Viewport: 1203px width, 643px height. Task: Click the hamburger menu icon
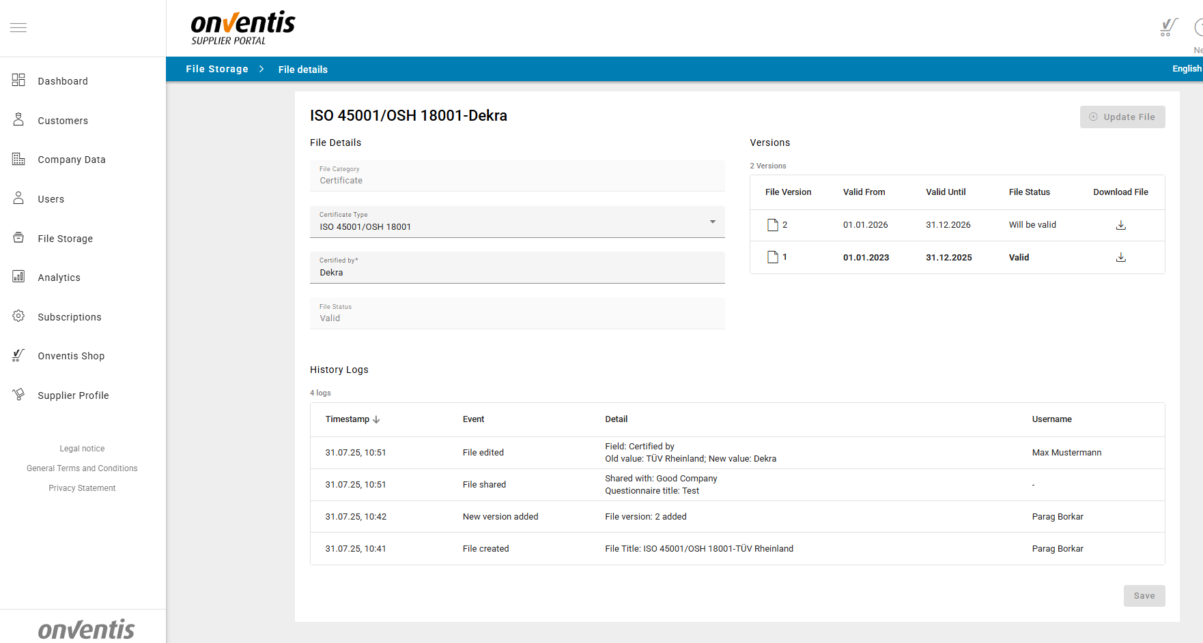click(18, 28)
